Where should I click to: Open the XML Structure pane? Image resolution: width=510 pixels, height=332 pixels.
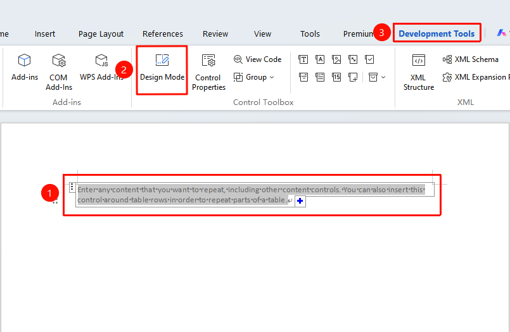(419, 72)
